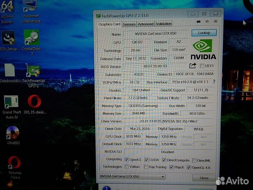Screen dimensions: 253x190
Task: Toggle the DirectCompute checkbox
Action: click(x=164, y=160)
